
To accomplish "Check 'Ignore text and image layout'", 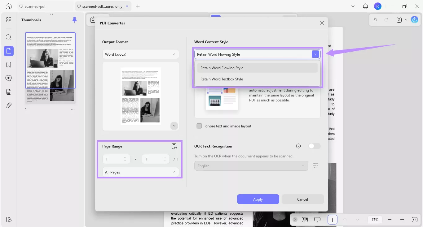I will click(199, 126).
